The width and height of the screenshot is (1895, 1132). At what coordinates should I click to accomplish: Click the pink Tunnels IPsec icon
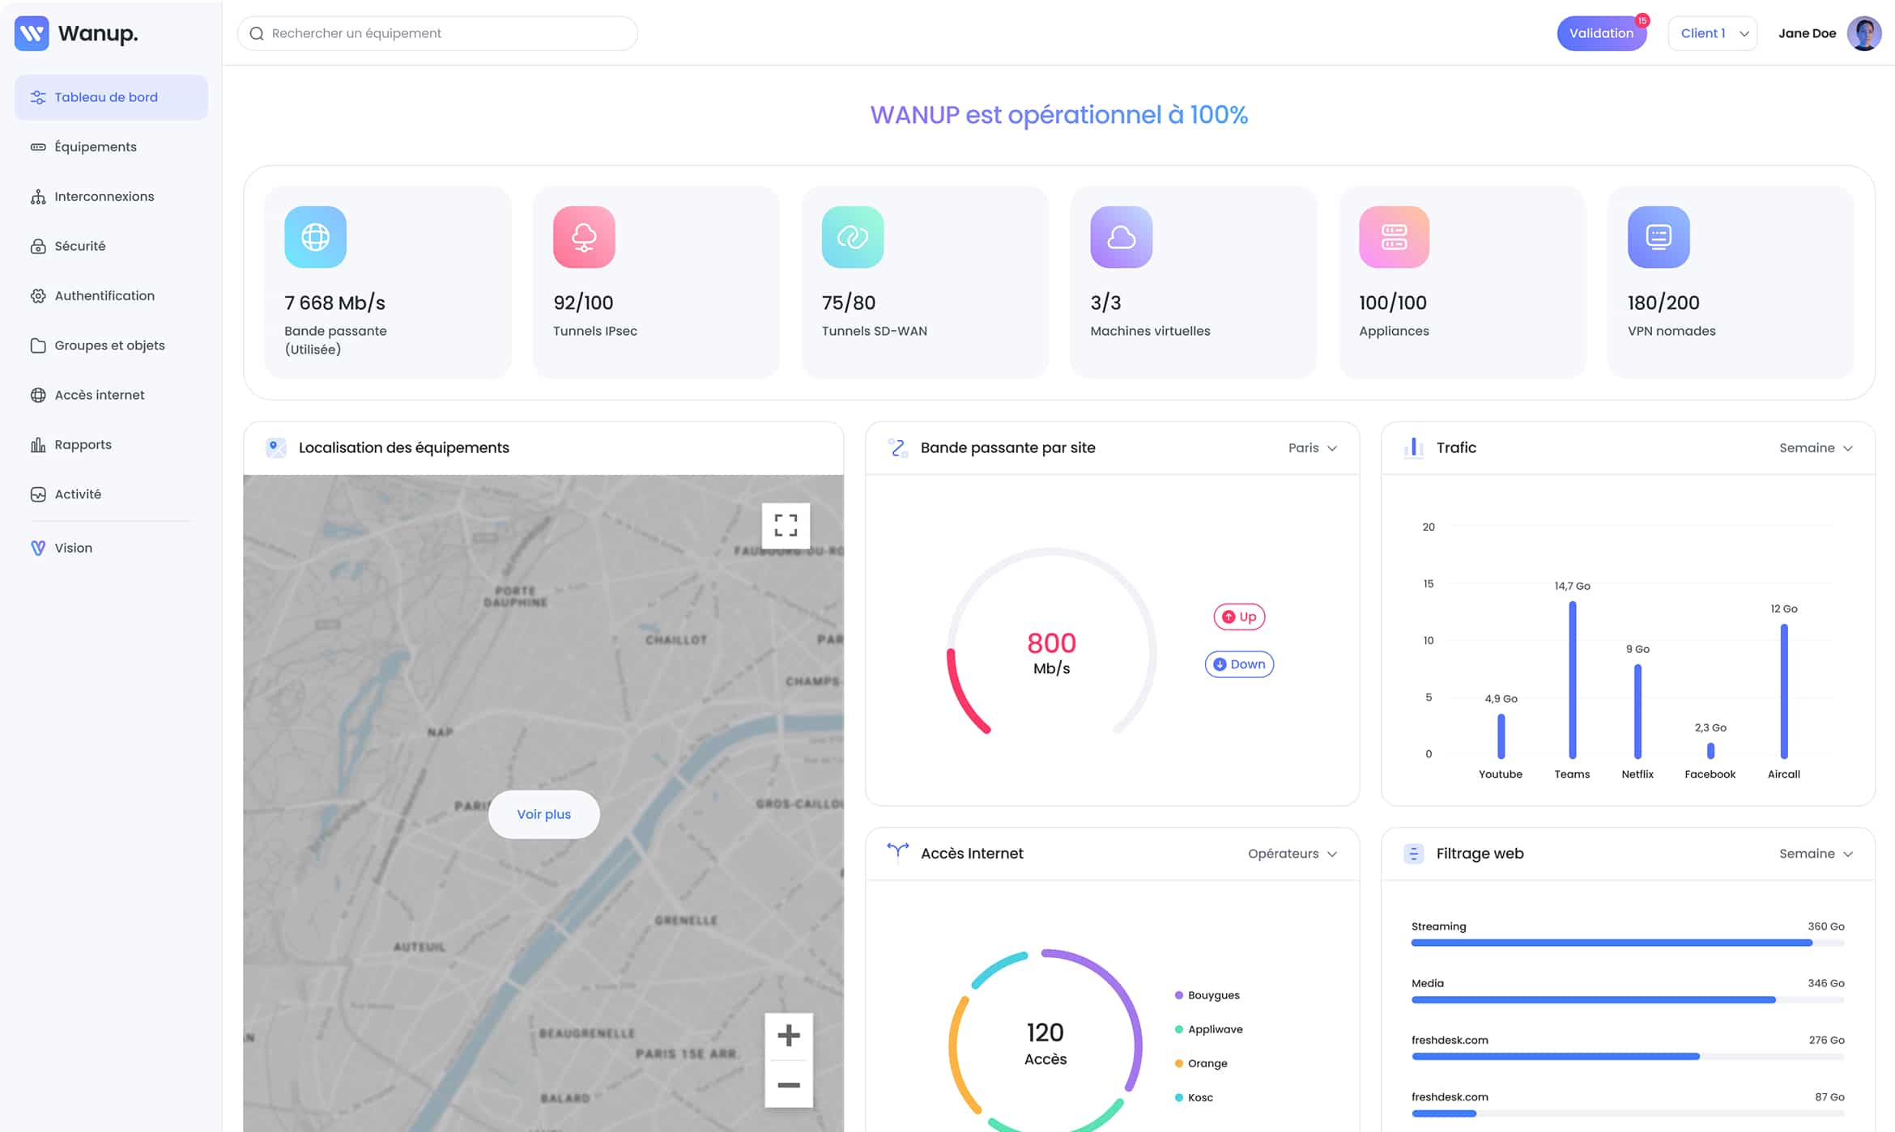tap(584, 237)
